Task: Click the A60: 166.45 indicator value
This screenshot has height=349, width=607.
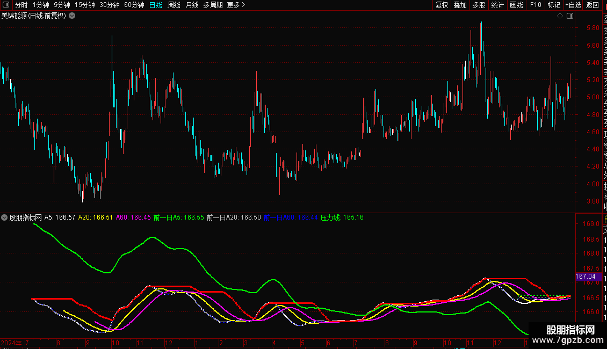Action: pyautogui.click(x=133, y=217)
